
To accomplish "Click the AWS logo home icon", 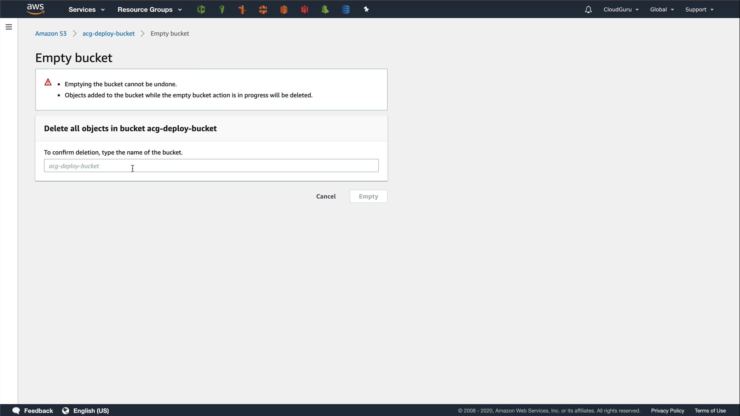I will coord(35,9).
